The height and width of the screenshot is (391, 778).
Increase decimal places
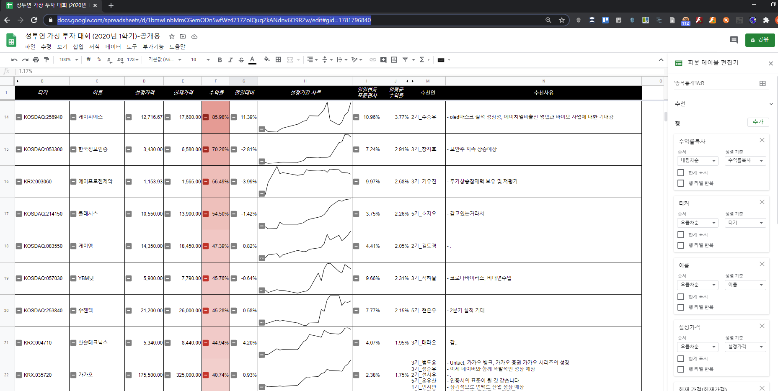[120, 60]
